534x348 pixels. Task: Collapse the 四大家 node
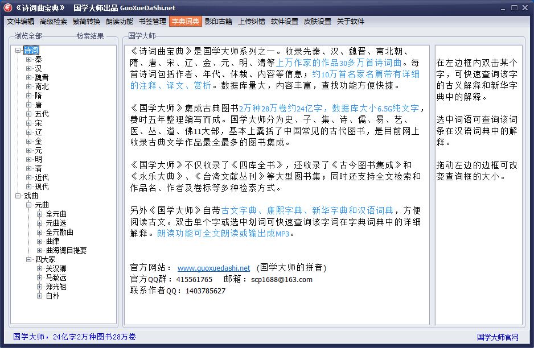click(29, 259)
